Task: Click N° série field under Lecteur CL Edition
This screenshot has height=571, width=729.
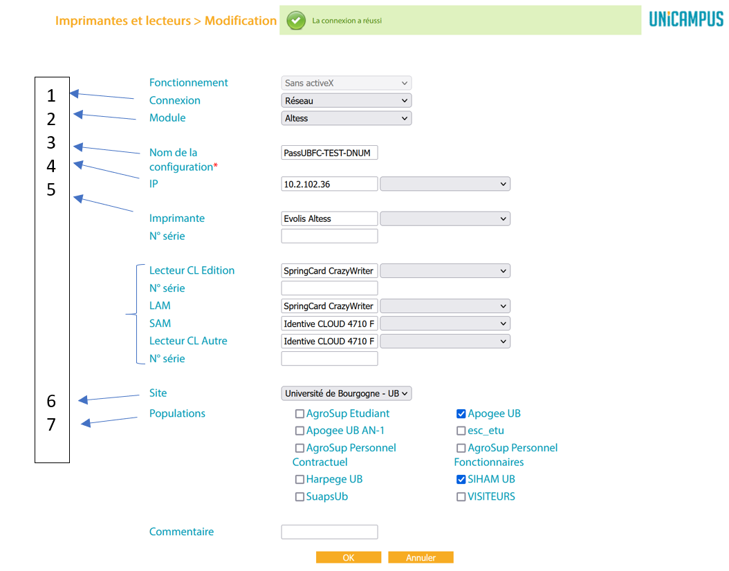Action: [x=329, y=288]
